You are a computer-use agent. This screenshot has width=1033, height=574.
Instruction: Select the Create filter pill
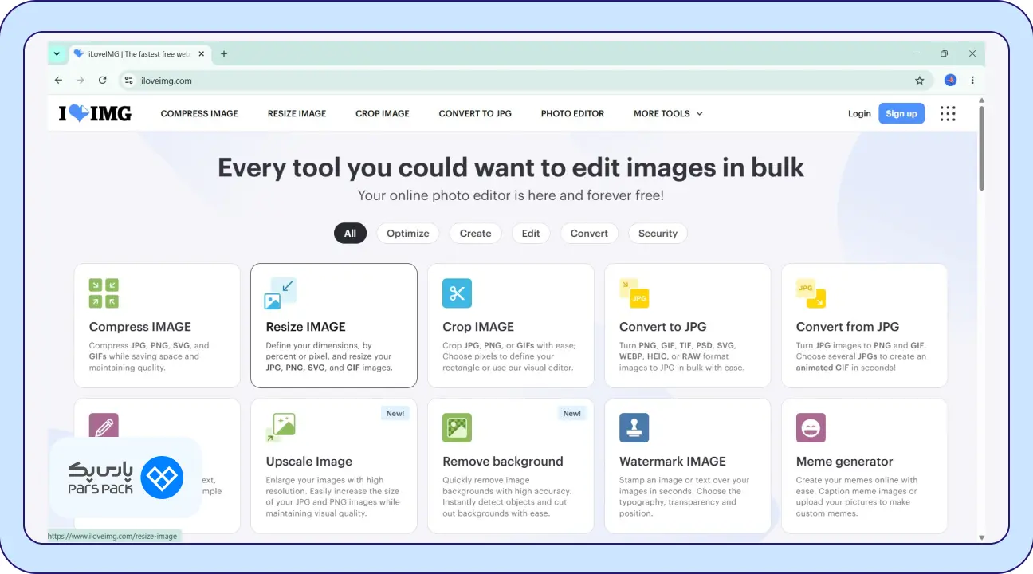click(x=475, y=234)
